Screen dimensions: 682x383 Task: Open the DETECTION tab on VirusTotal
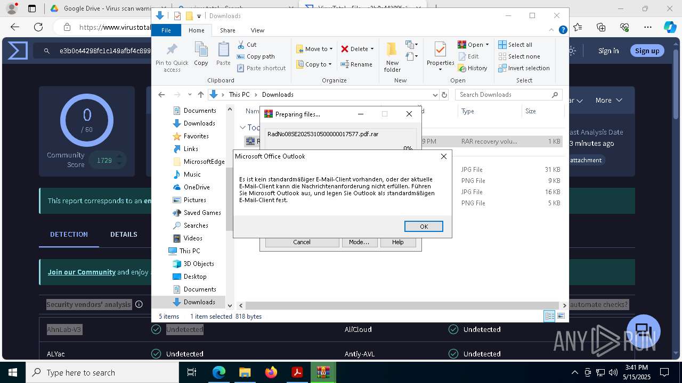(69, 235)
